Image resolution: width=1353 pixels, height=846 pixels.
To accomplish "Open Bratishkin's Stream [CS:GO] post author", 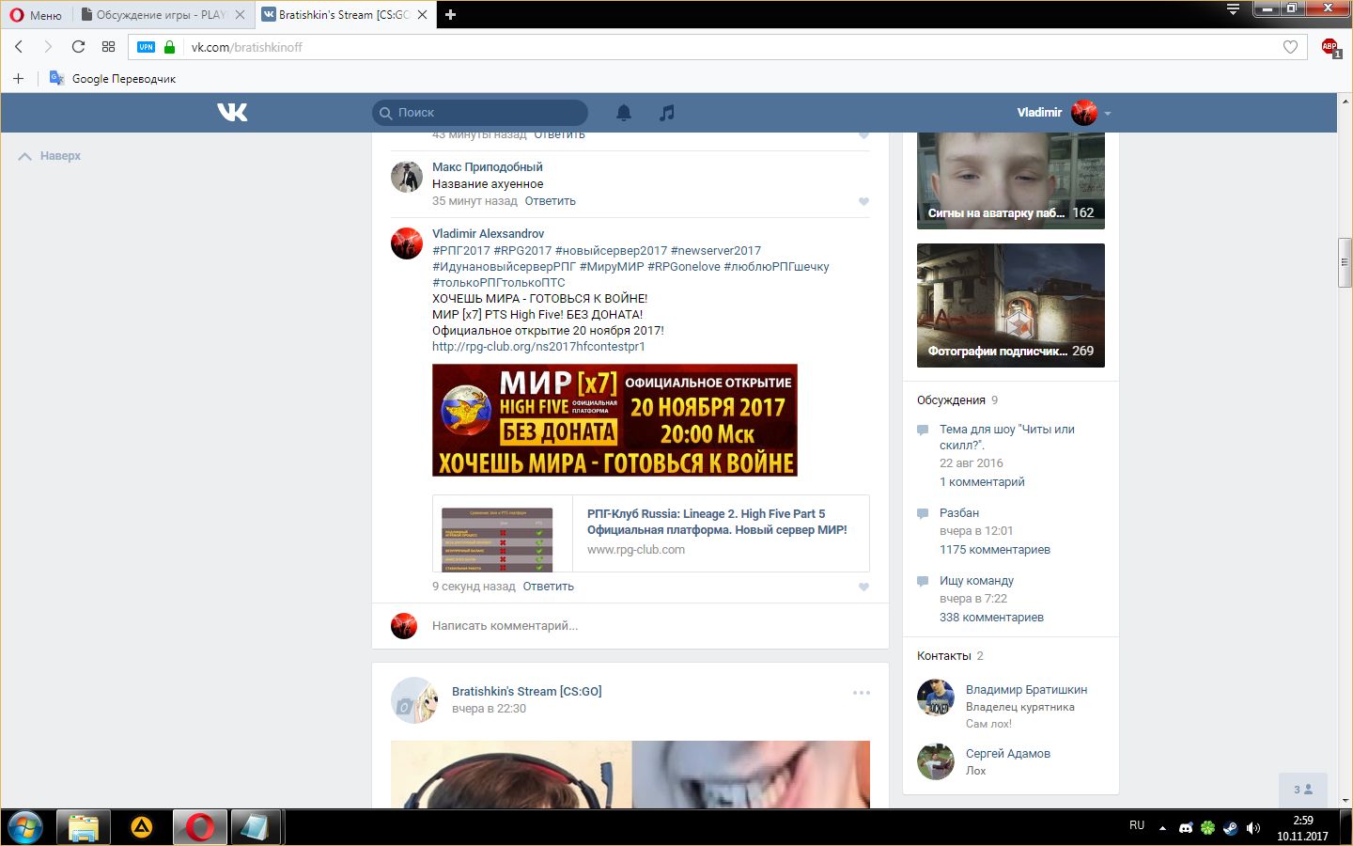I will tap(526, 692).
